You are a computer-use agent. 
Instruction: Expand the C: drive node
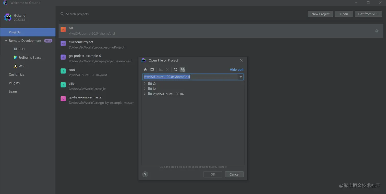pyautogui.click(x=145, y=83)
